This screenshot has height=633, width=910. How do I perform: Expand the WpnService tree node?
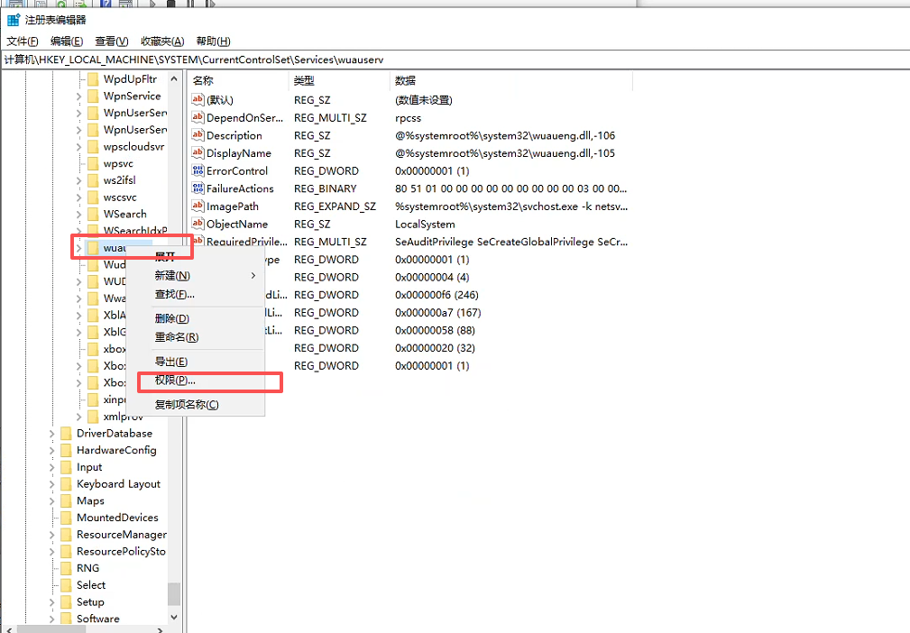78,96
